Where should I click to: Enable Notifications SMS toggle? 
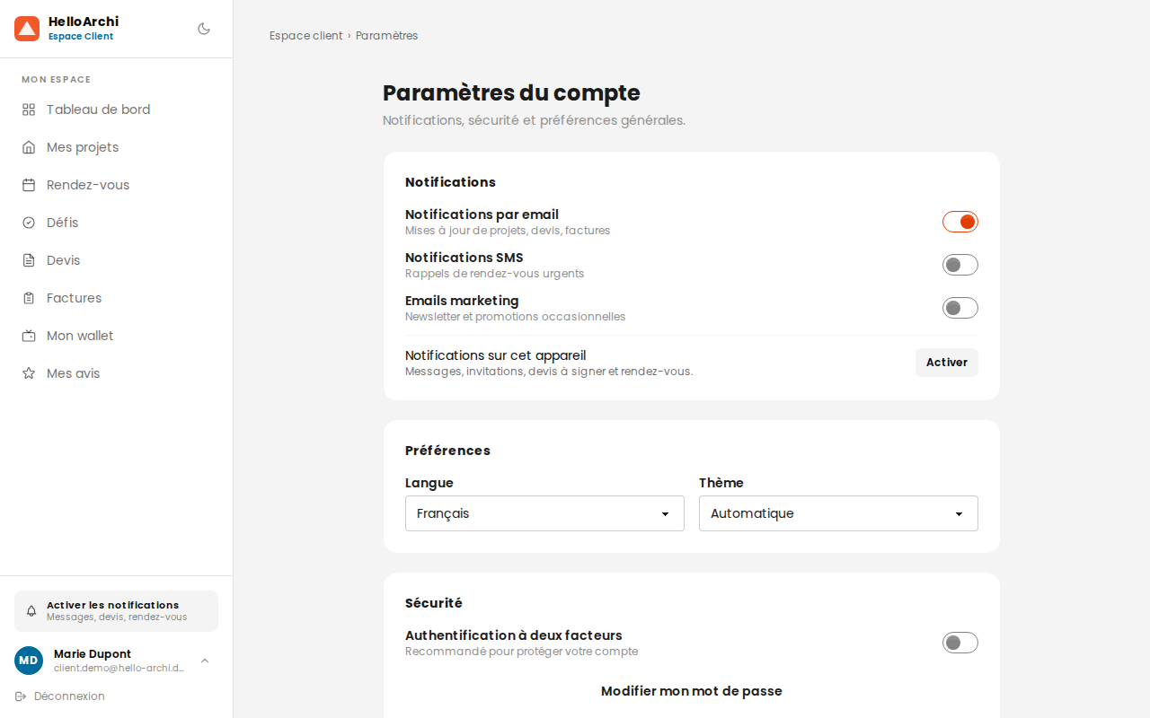960,265
